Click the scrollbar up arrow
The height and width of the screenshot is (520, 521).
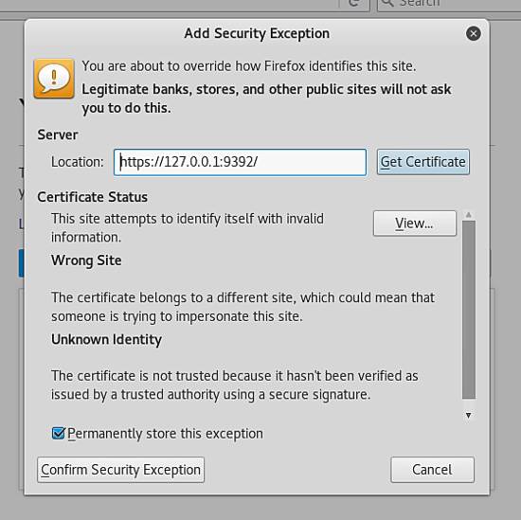tap(469, 215)
